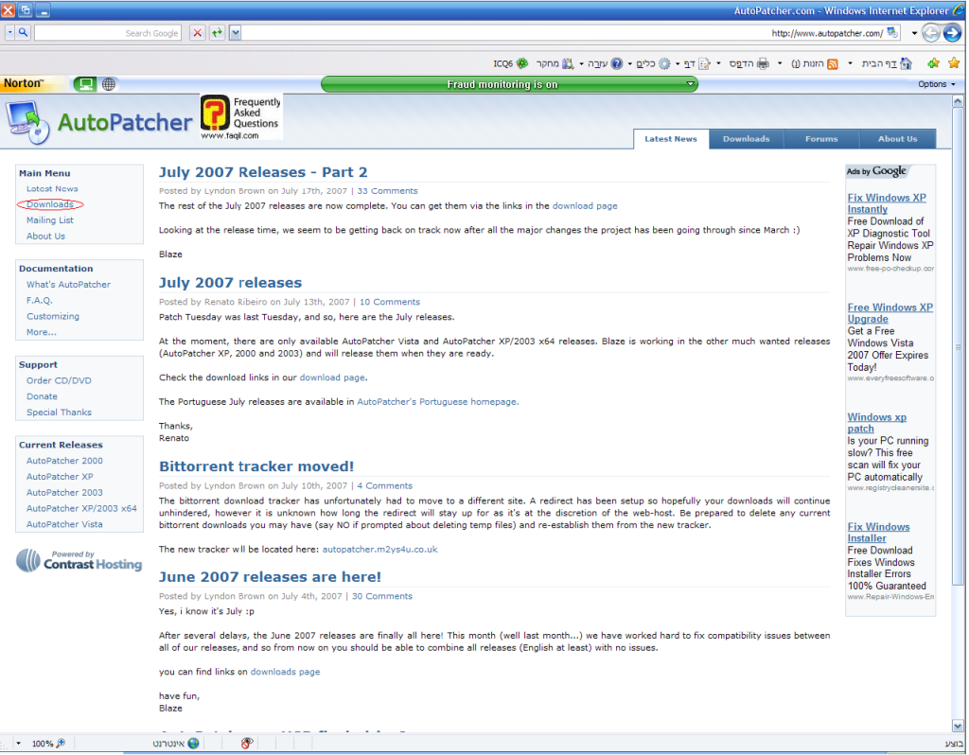Screen dimensions: 969x755
Task: Click the Fix Windows Installer ad link
Action: [x=878, y=533]
